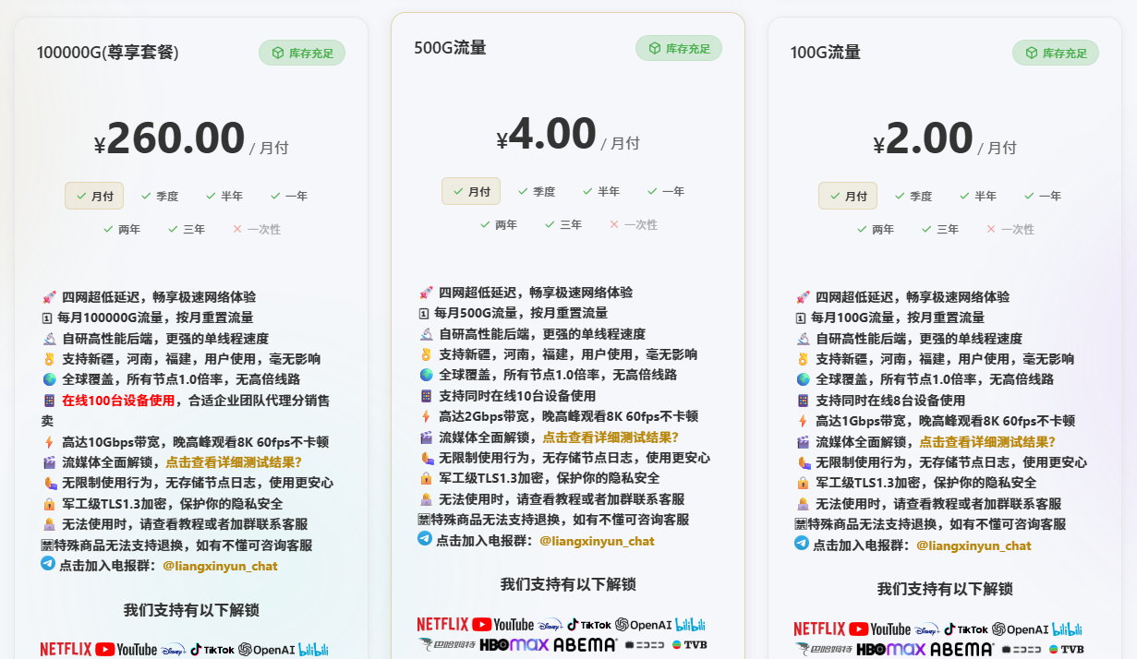Select 一年 billing for the 100G流量 plan

1043,196
